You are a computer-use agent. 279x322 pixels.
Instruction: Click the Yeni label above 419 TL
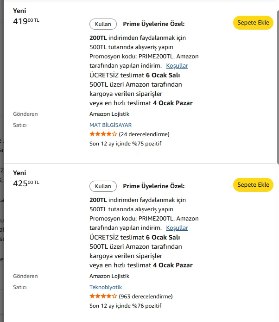(19, 11)
